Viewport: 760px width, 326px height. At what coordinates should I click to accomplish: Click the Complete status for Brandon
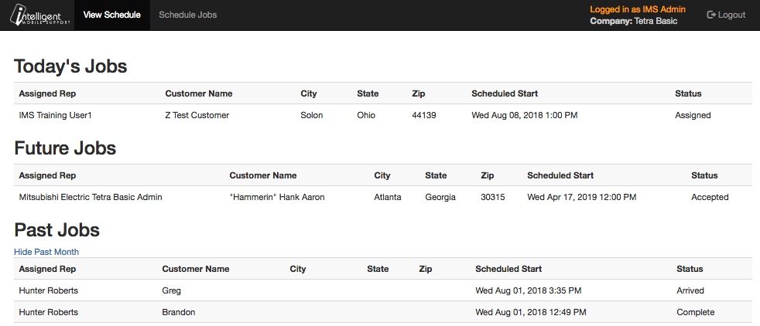pyautogui.click(x=696, y=312)
